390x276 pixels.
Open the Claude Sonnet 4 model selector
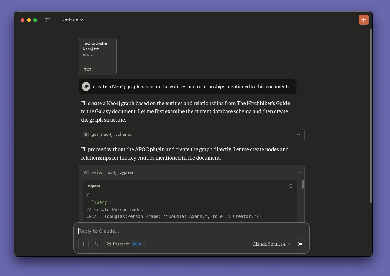271,244
